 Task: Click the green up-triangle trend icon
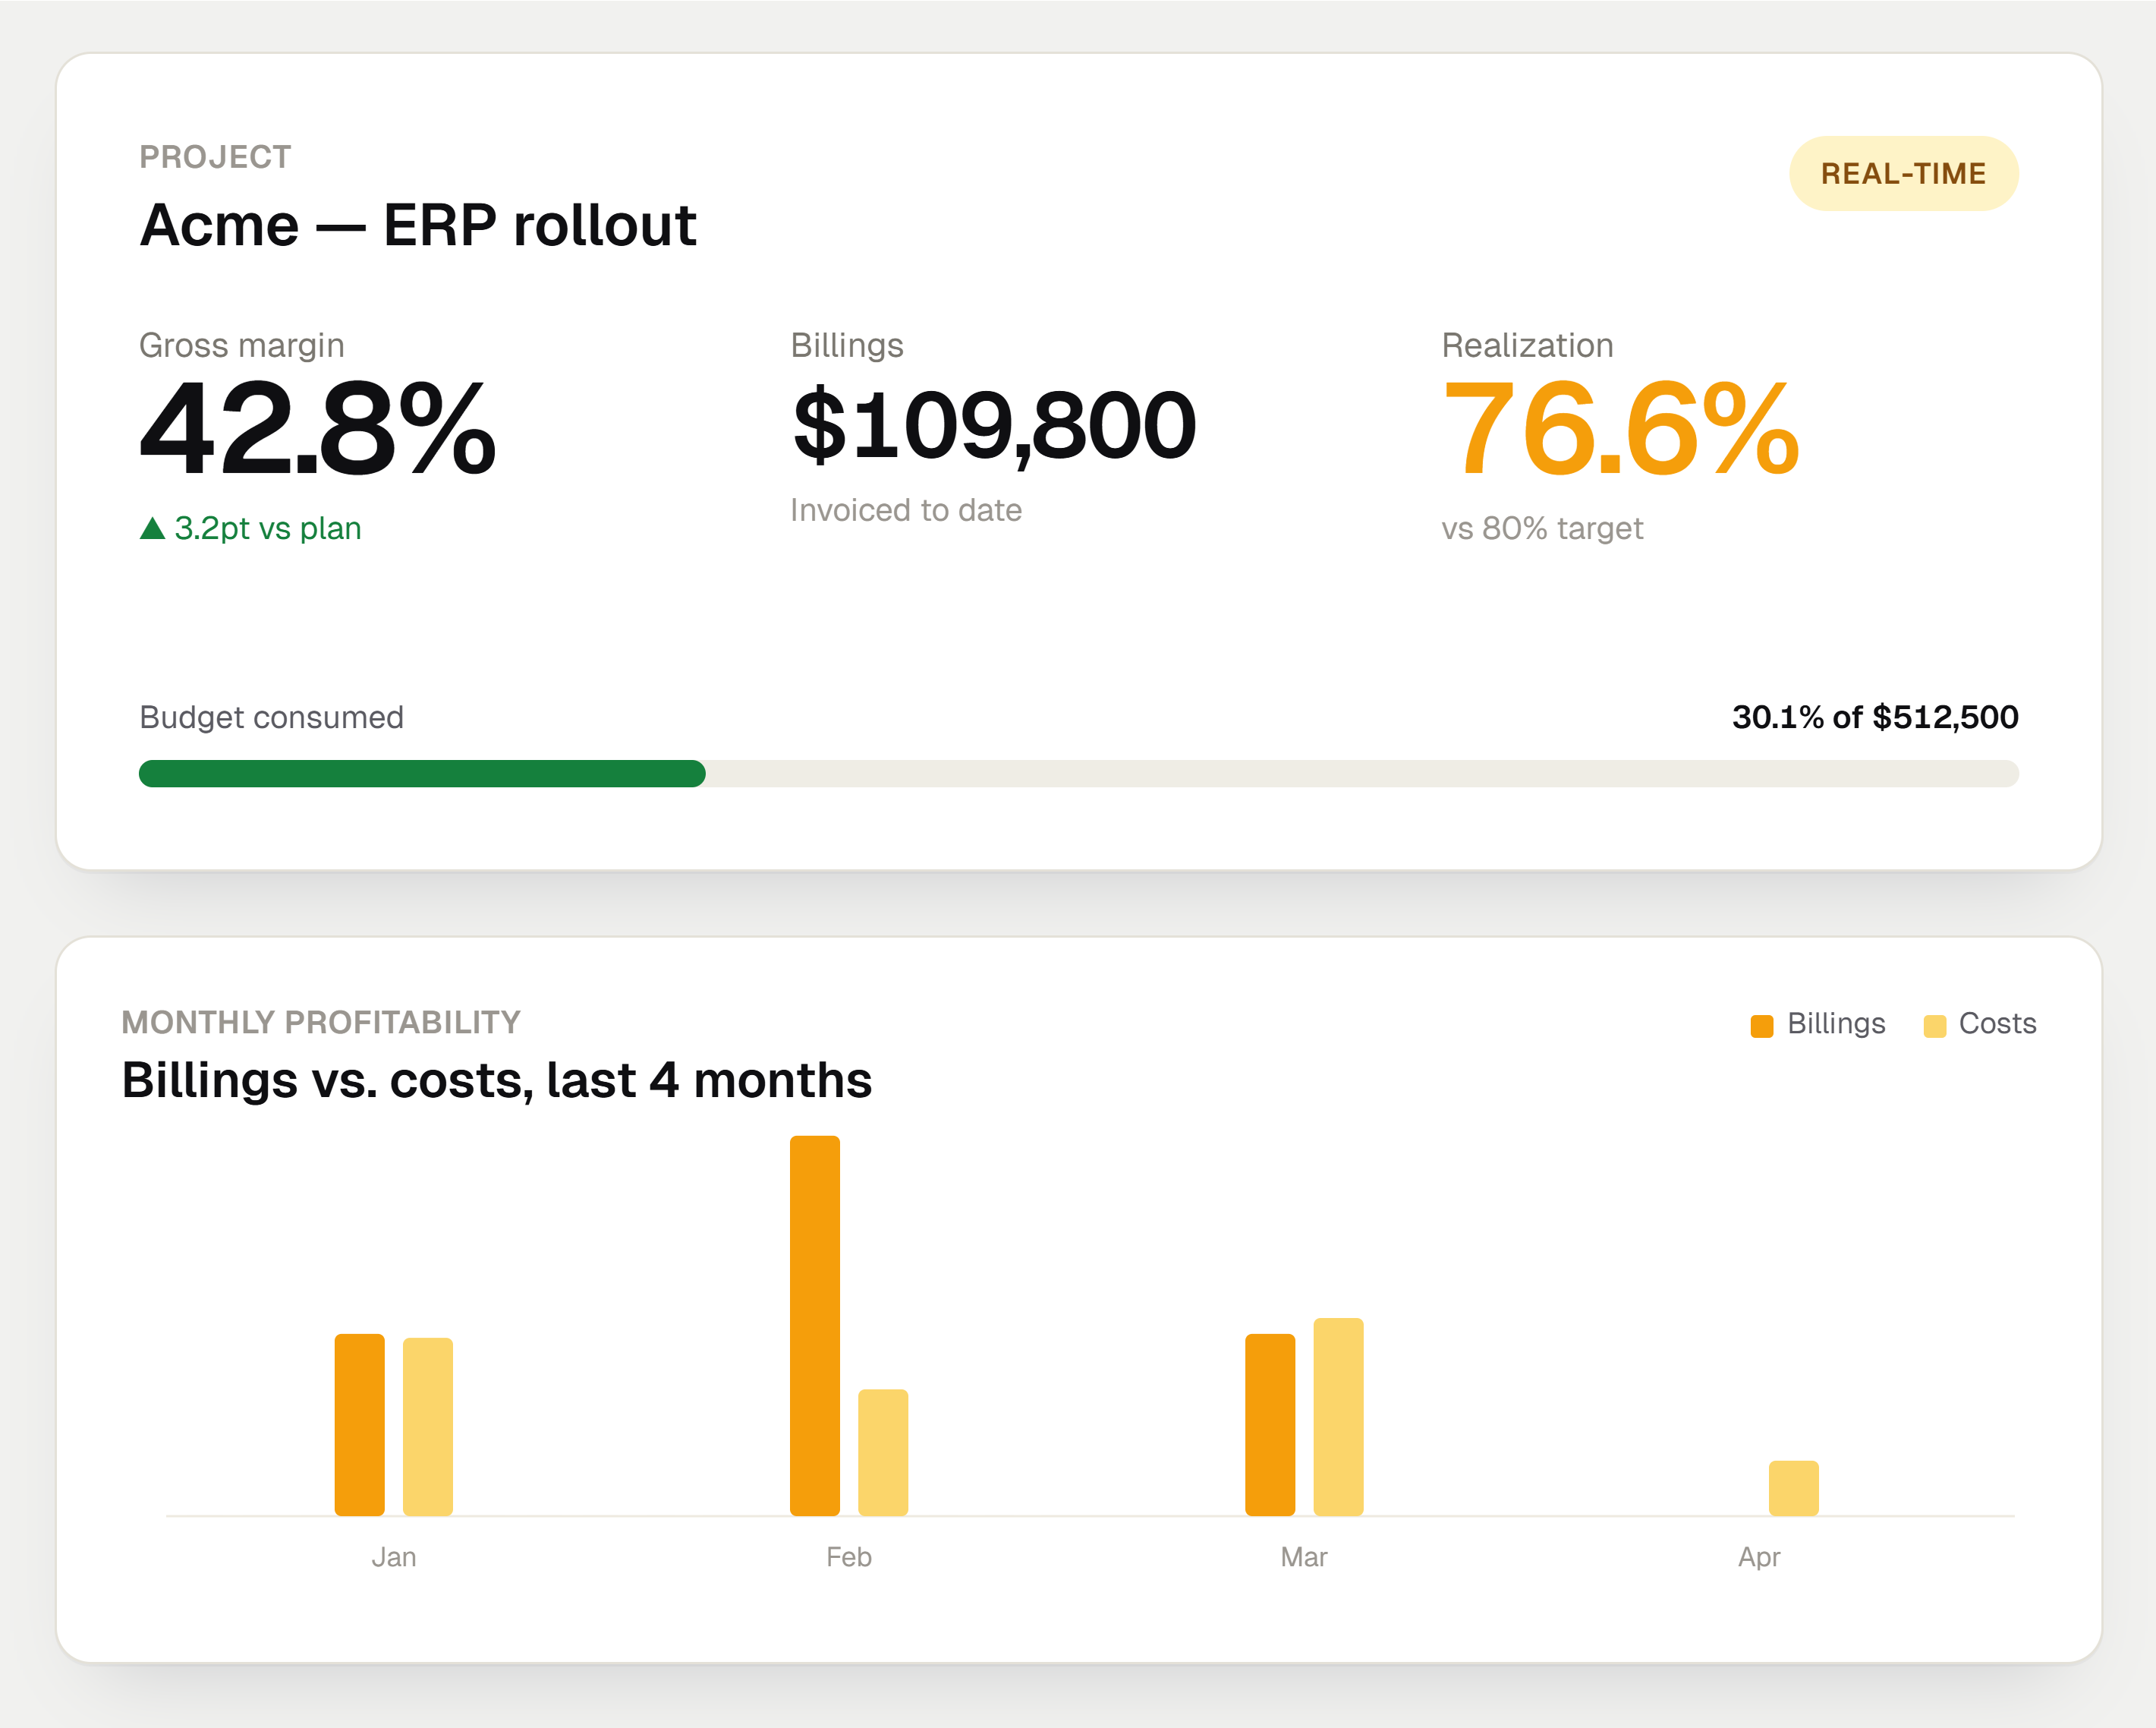click(x=152, y=528)
